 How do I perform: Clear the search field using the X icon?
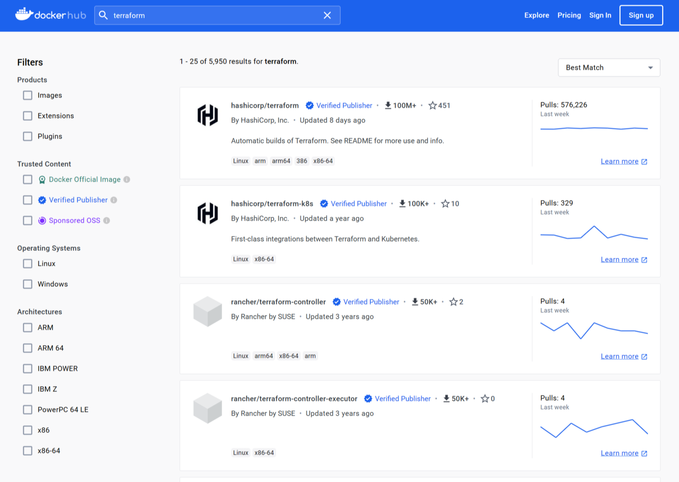[327, 15]
